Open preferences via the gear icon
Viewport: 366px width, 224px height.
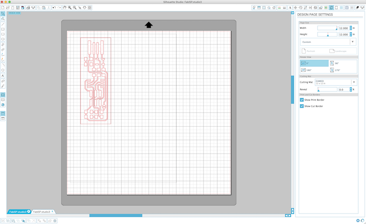(x=358, y=220)
